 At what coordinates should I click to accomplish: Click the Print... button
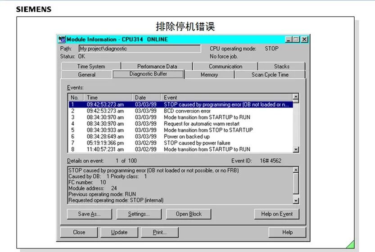point(160,232)
